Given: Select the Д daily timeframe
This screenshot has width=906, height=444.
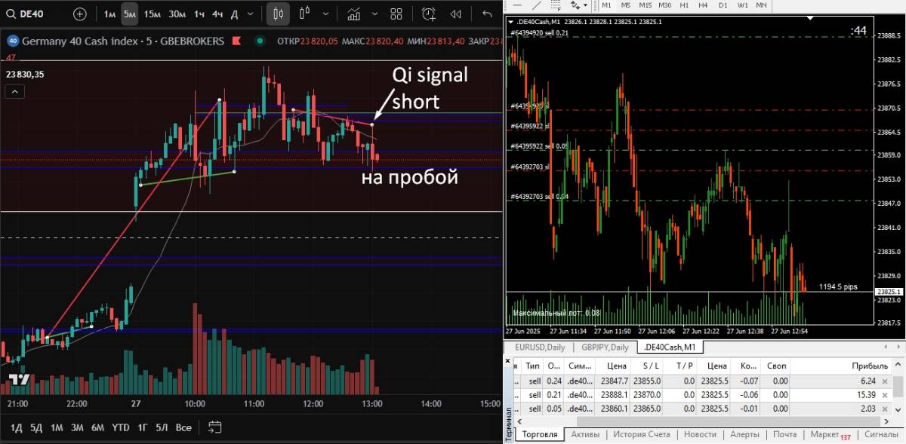Looking at the screenshot, I should coord(234,14).
